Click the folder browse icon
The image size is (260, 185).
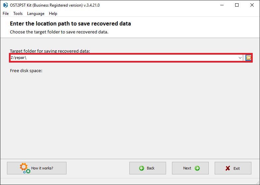pos(248,58)
